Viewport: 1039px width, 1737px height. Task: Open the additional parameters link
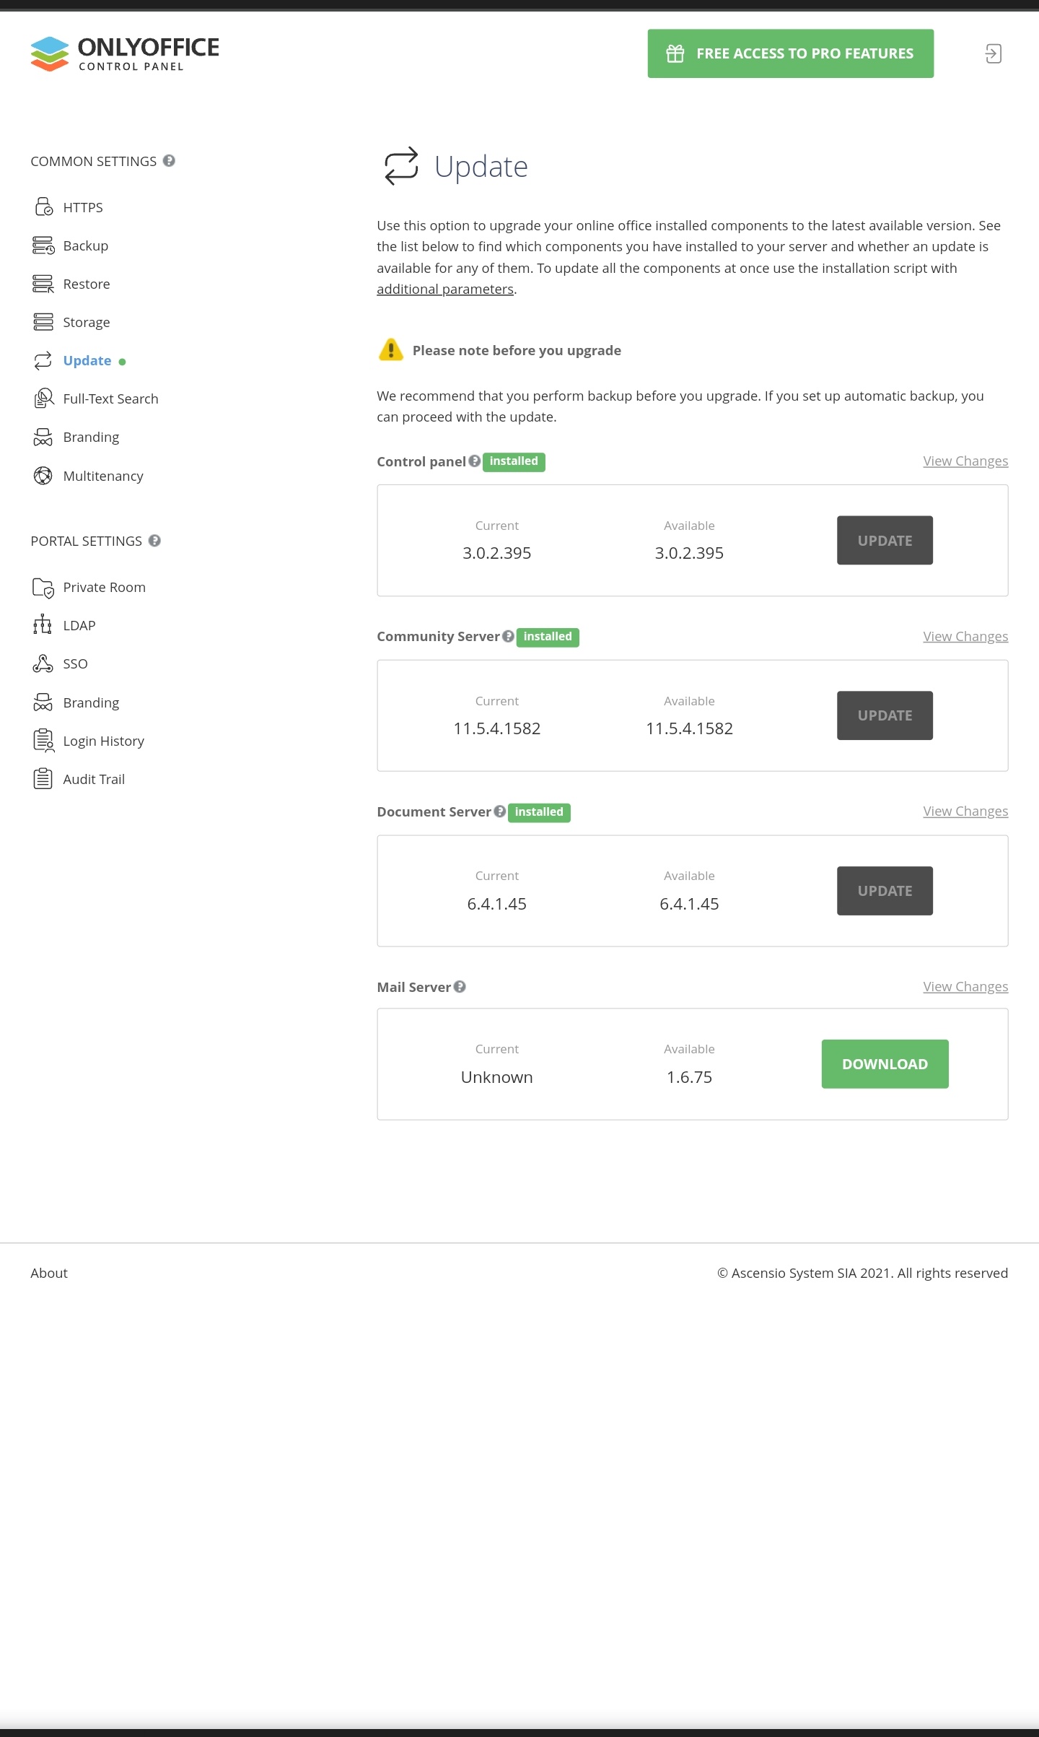click(445, 289)
